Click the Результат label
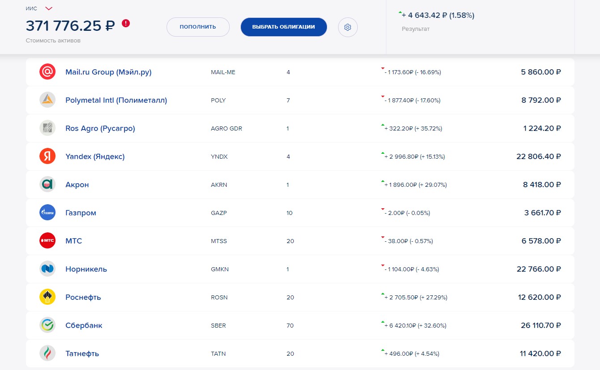 [x=416, y=29]
